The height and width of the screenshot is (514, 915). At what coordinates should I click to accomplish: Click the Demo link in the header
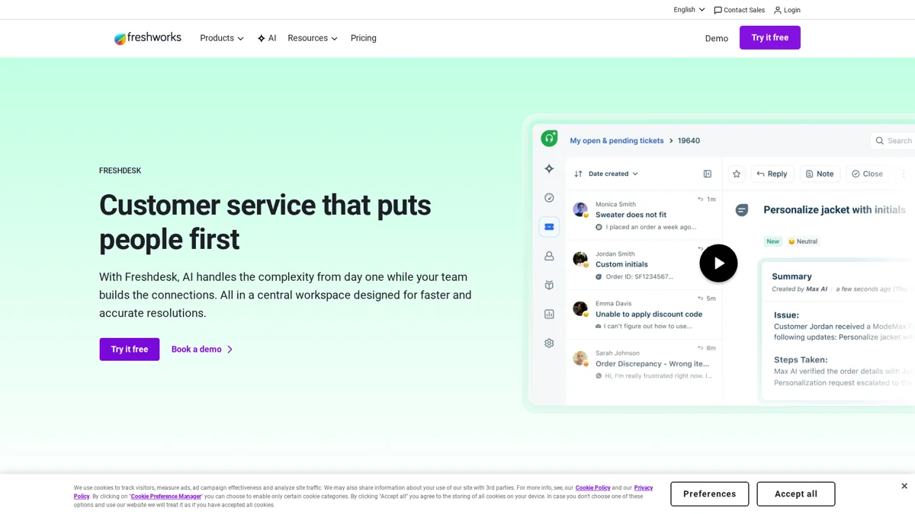click(717, 38)
